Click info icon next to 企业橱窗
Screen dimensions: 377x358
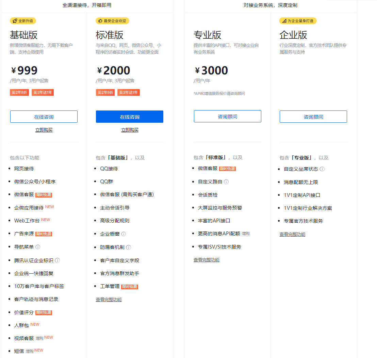(124, 234)
